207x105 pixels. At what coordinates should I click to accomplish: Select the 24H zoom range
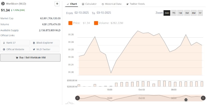point(167,13)
